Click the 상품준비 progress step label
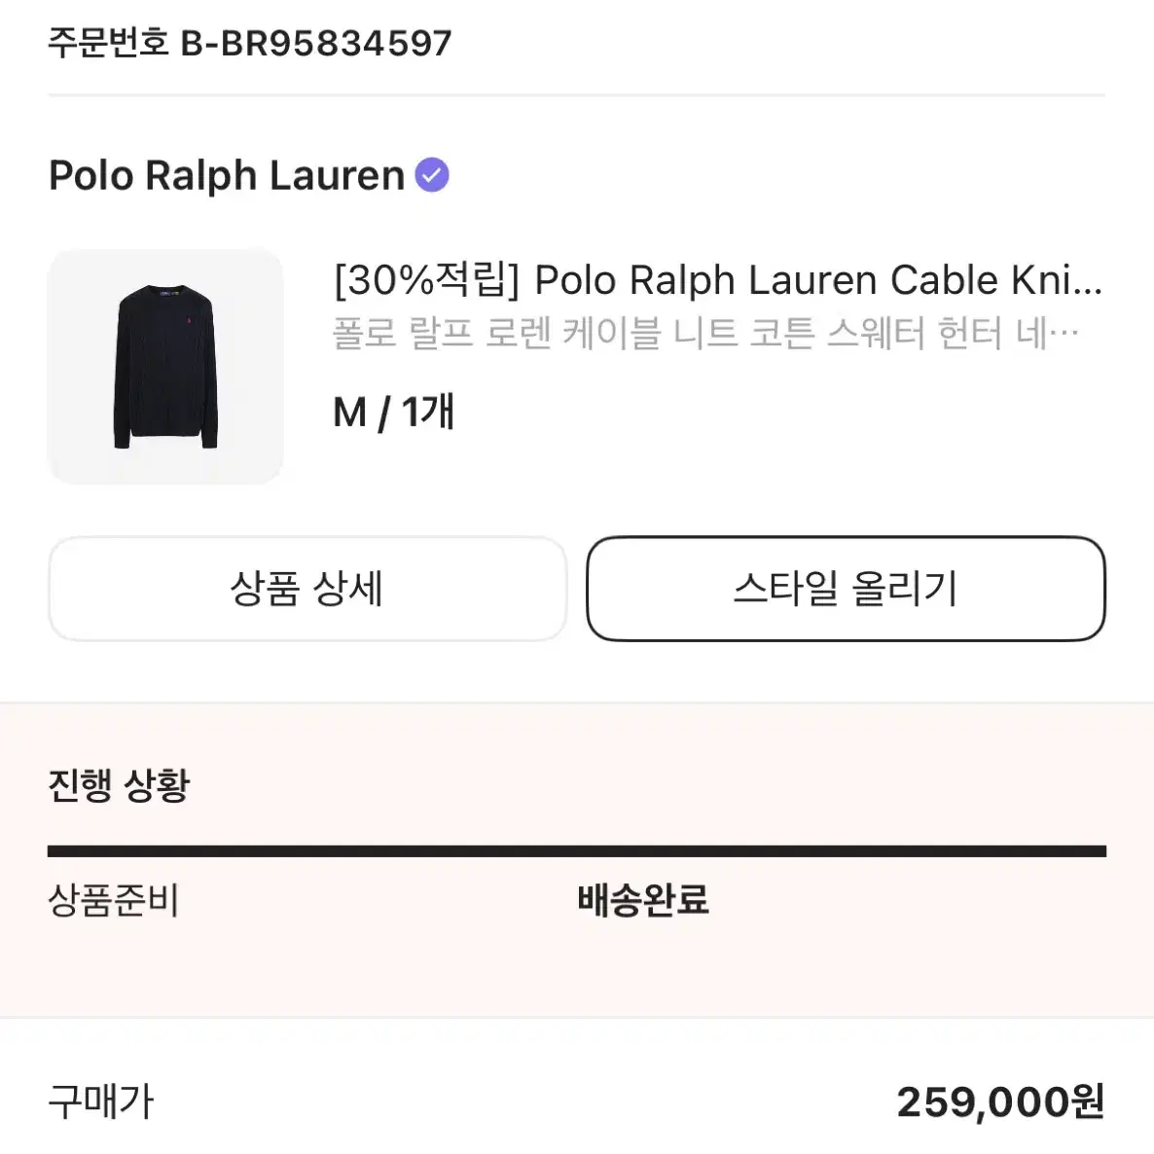Image resolution: width=1154 pixels, height=1154 pixels. (x=113, y=900)
